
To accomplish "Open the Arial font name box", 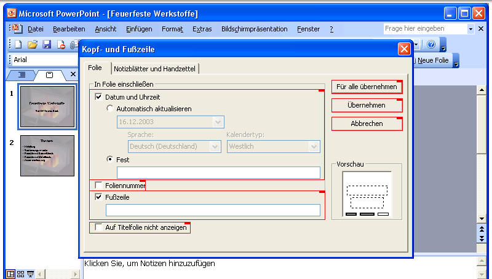I will click(x=44, y=60).
